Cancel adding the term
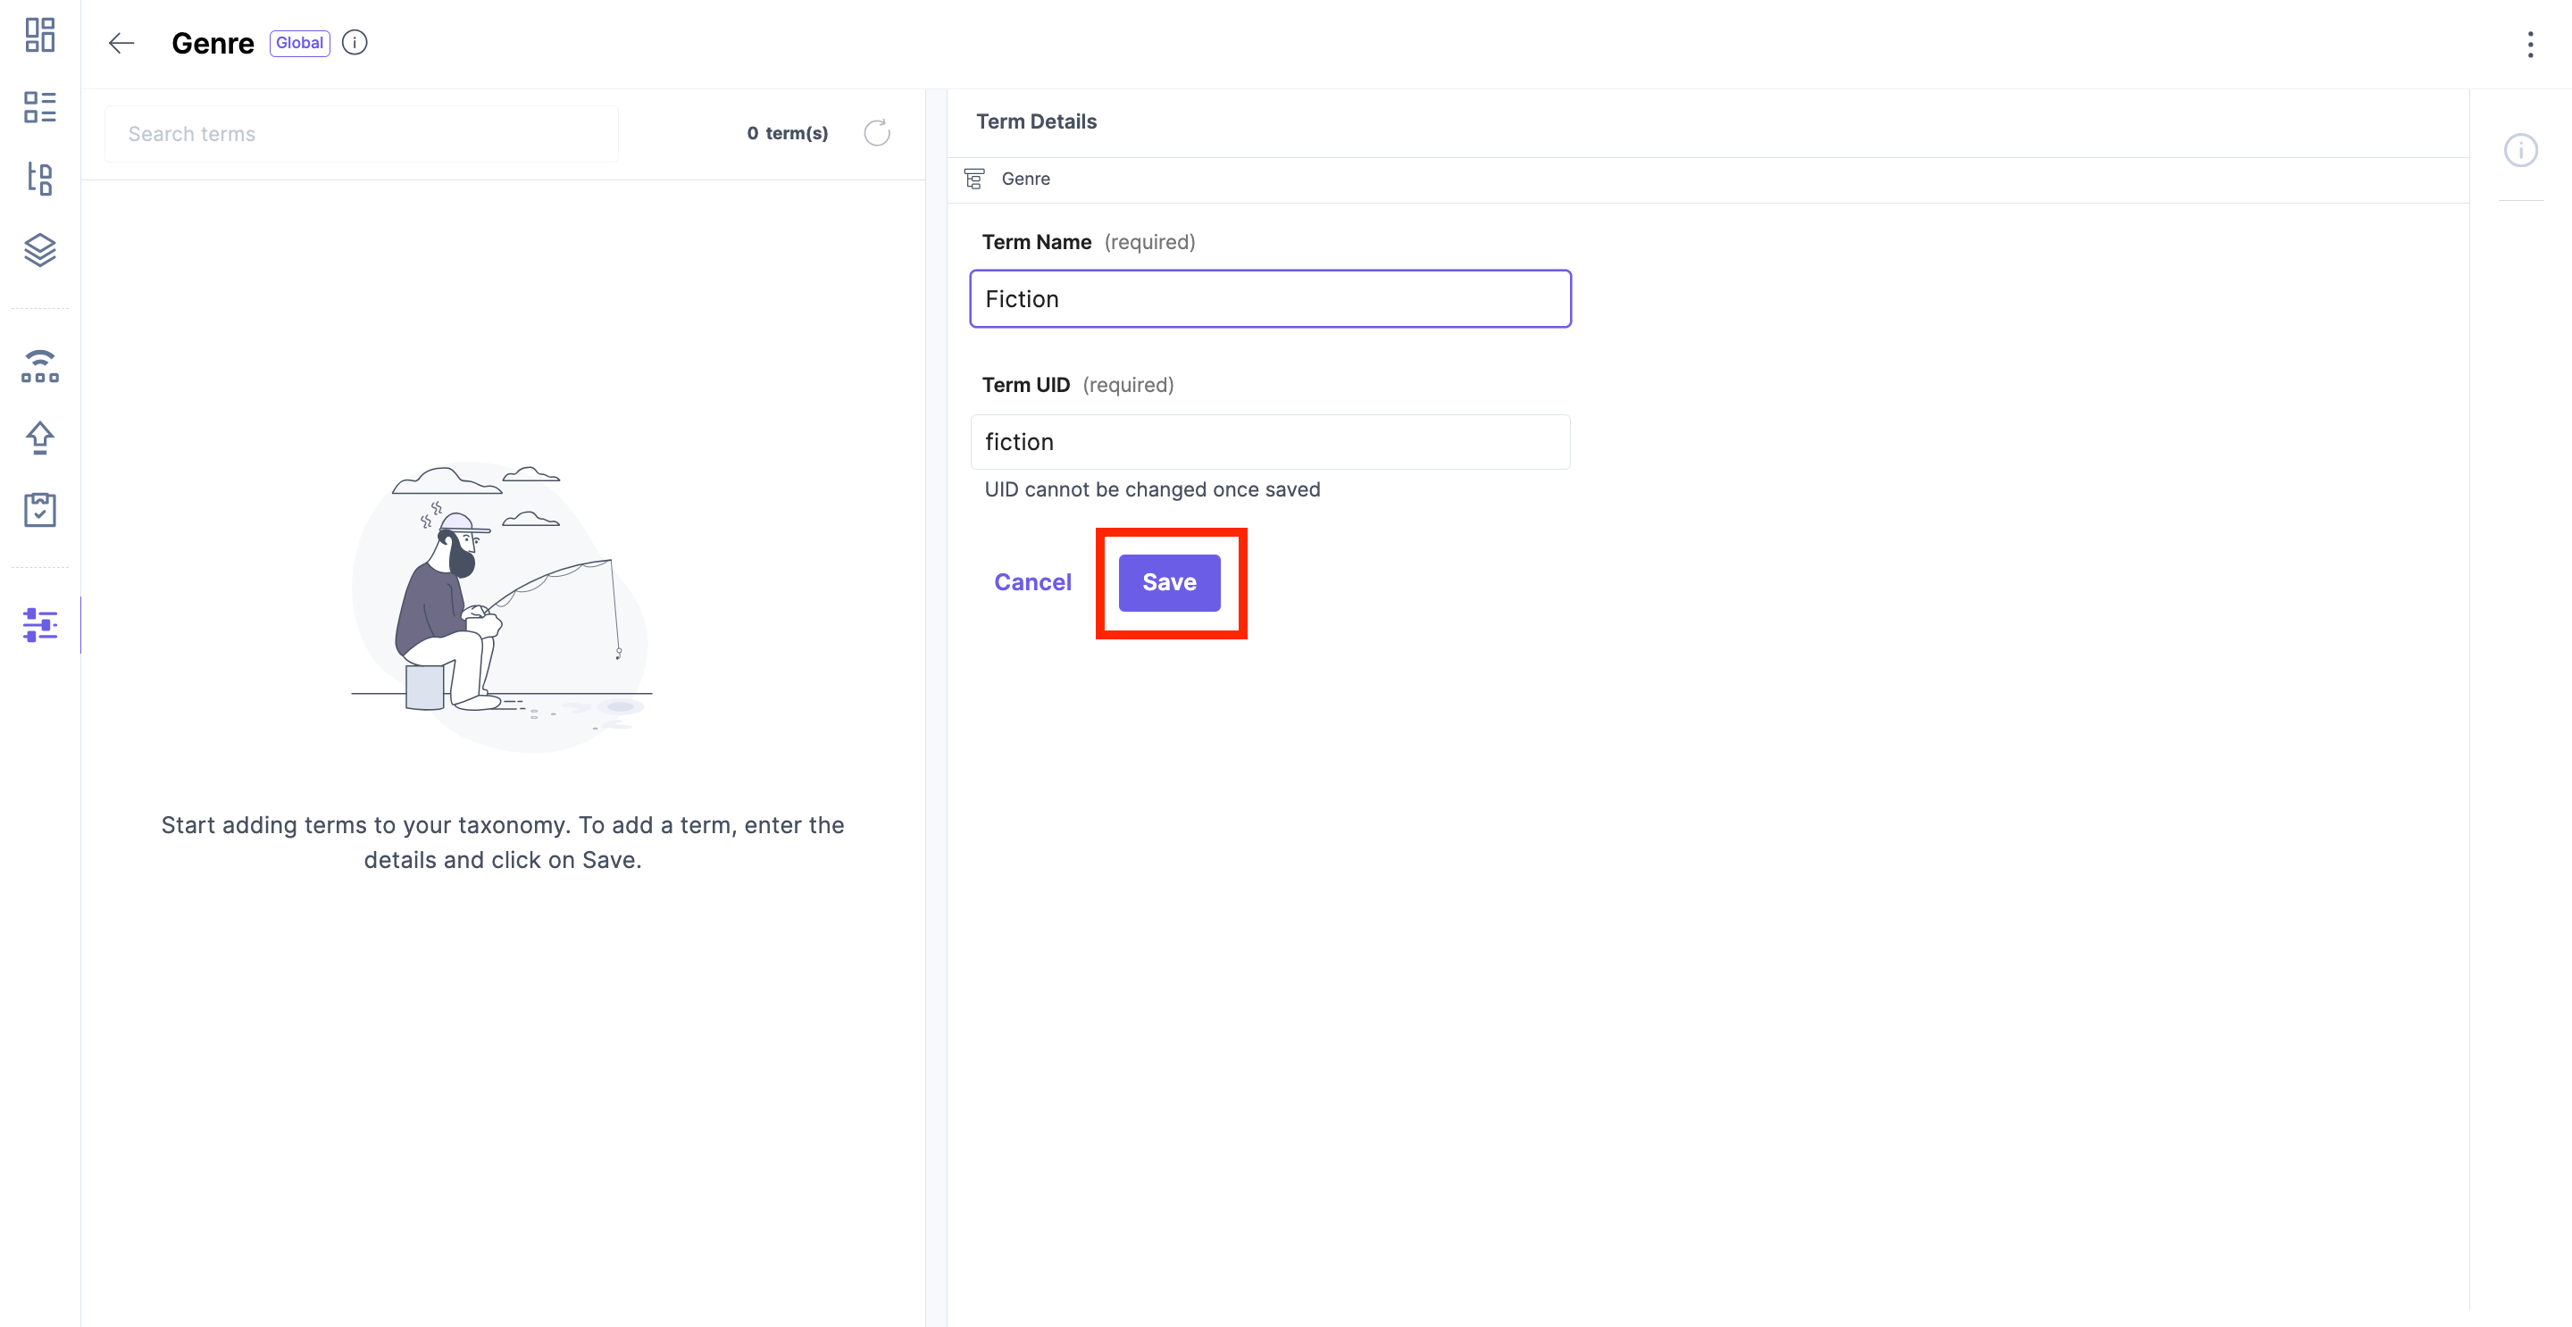The width and height of the screenshot is (2572, 1327). (1032, 582)
